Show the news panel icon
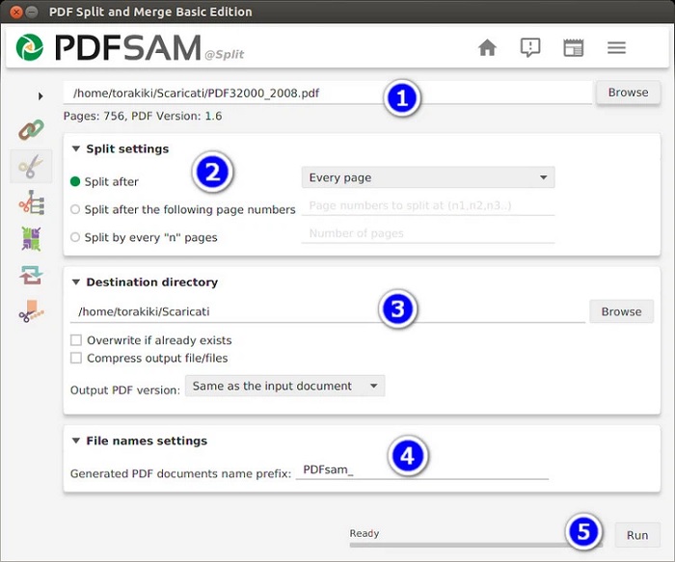This screenshot has height=562, width=675. [574, 47]
